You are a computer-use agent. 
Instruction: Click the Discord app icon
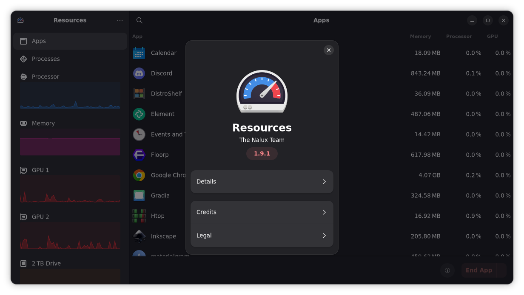click(x=139, y=73)
